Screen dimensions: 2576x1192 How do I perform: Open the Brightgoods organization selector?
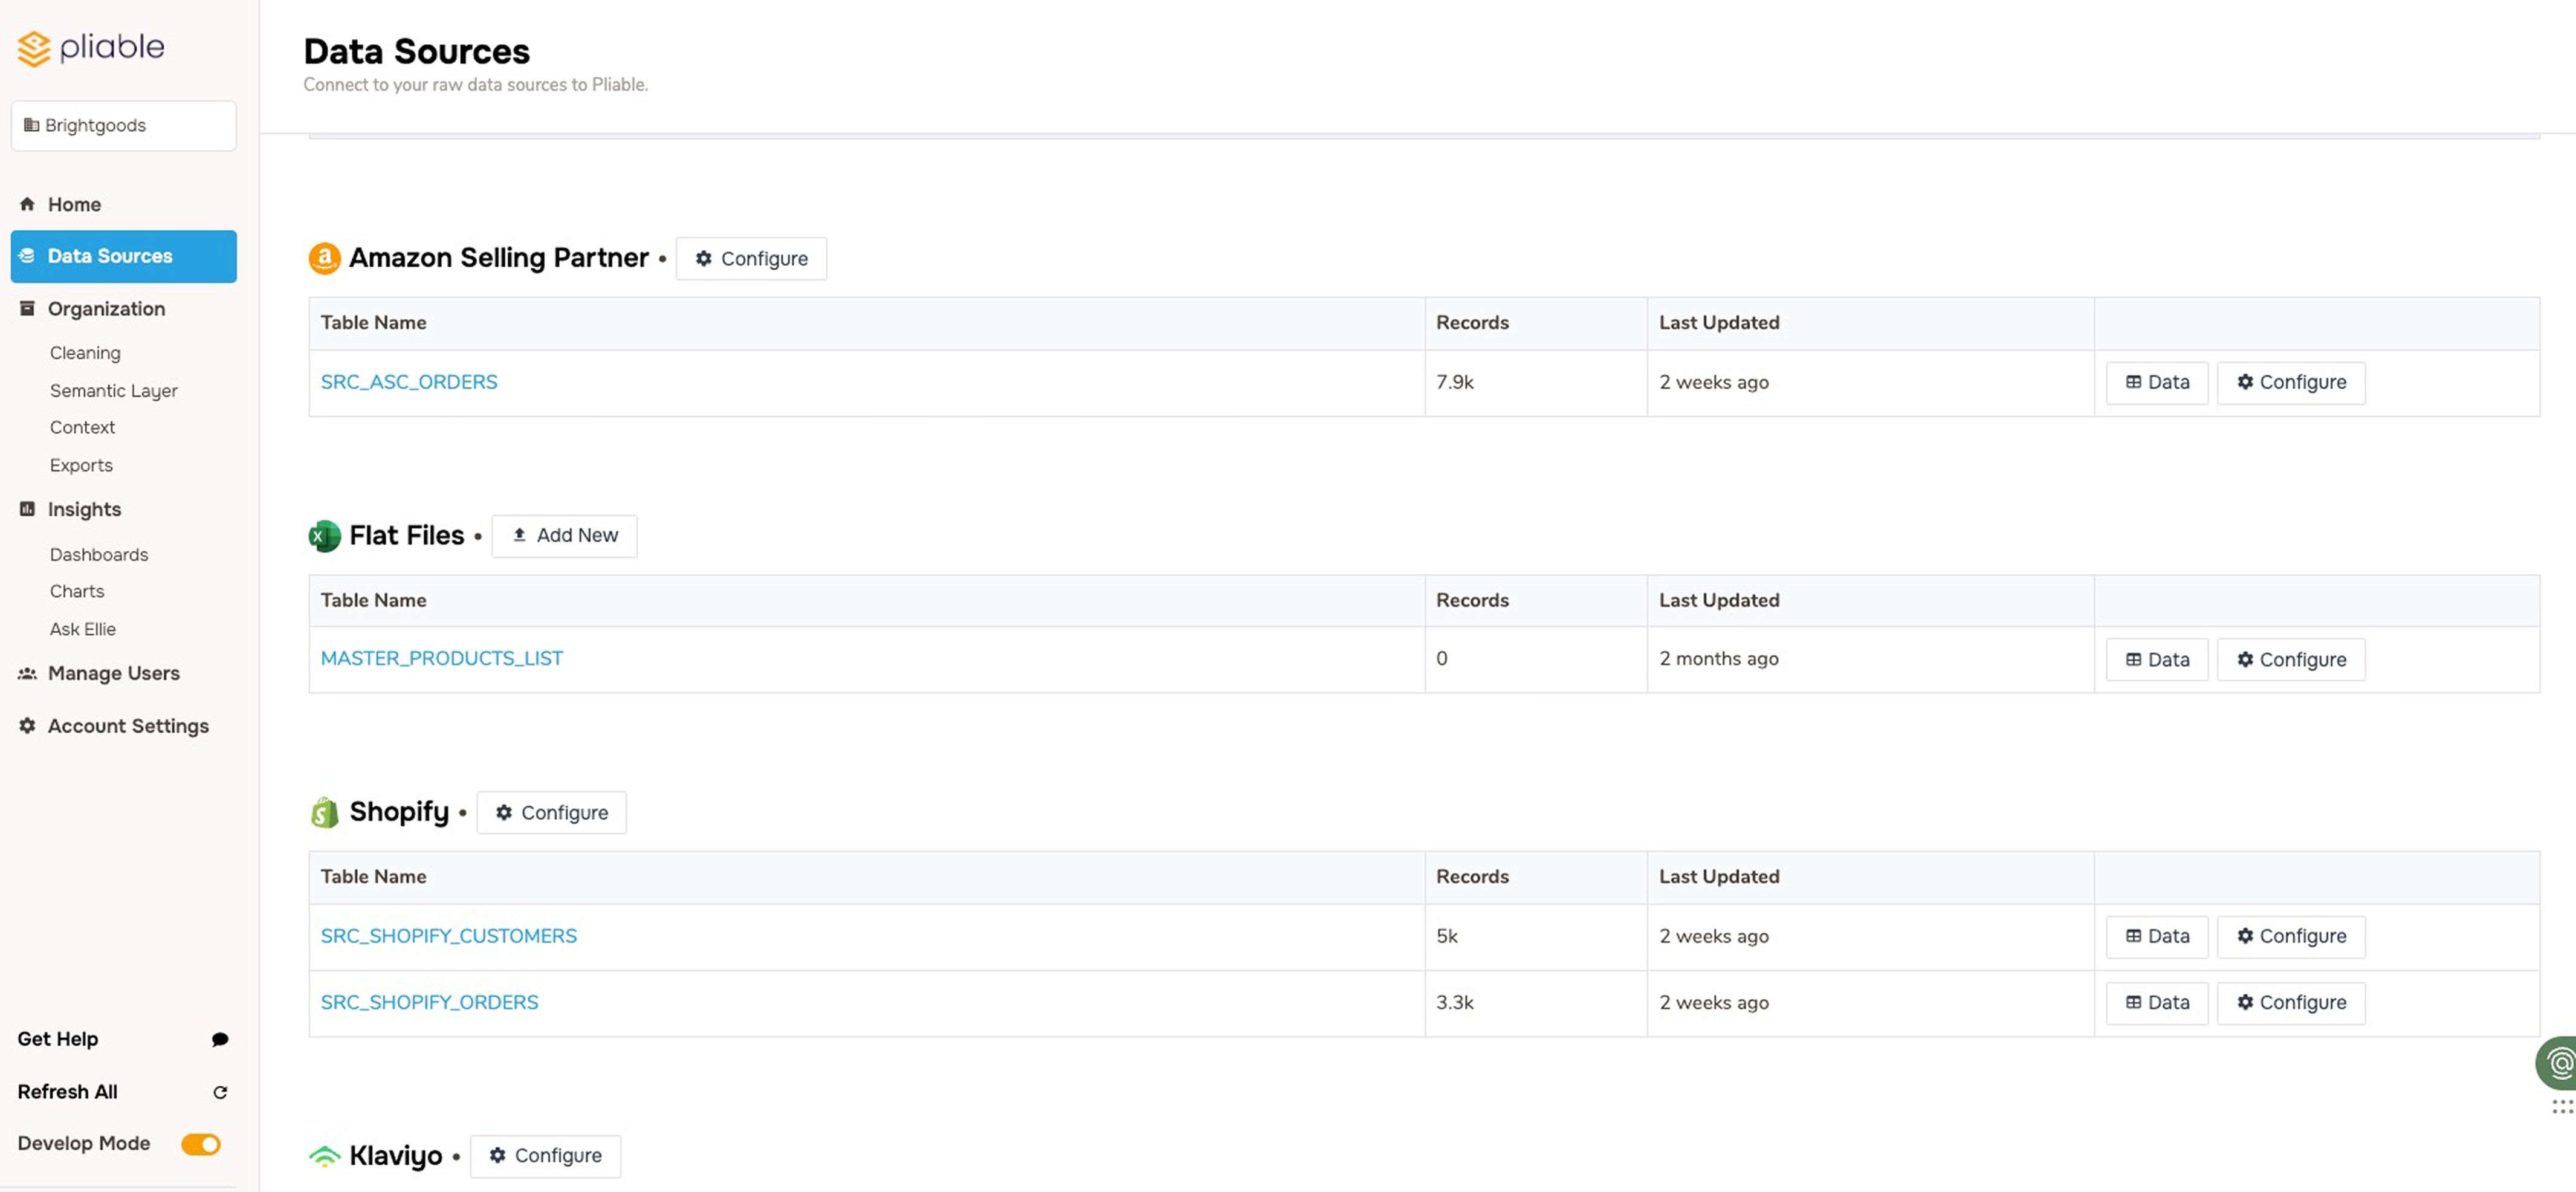point(123,125)
